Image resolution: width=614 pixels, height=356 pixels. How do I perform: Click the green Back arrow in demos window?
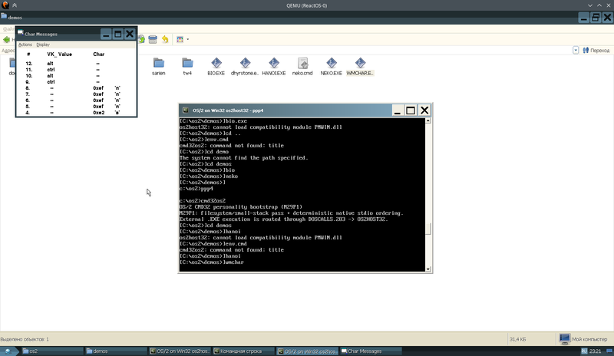tap(7, 40)
